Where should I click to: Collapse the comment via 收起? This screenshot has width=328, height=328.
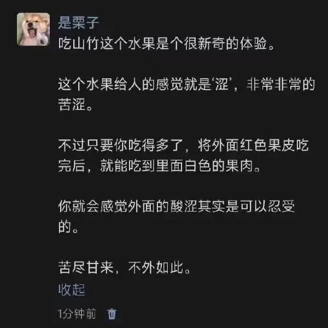pyautogui.click(x=72, y=290)
